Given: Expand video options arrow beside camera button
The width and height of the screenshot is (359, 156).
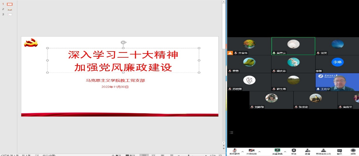Looking at the screenshot, I should pos(259,152).
